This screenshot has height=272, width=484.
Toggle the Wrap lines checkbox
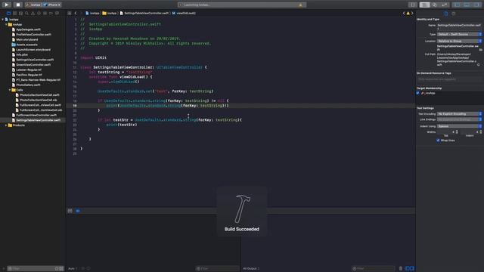click(438, 141)
